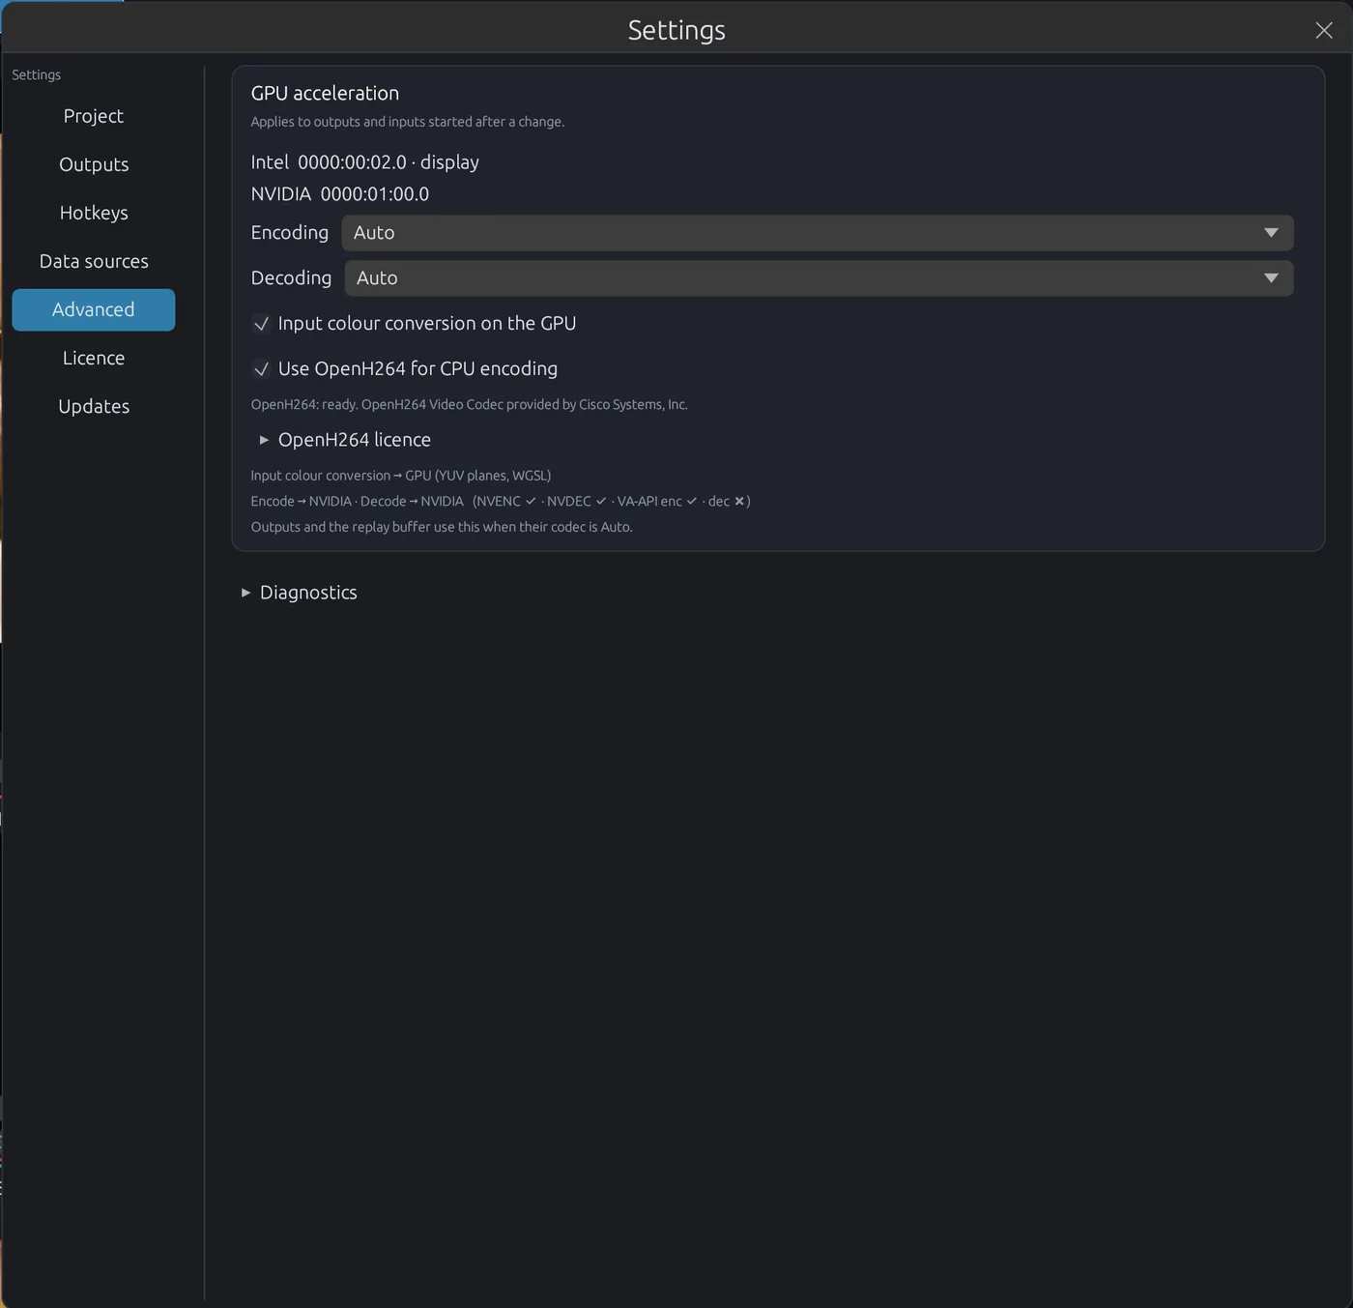Select the Advanced settings page
Image resolution: width=1353 pixels, height=1308 pixels.
click(94, 309)
